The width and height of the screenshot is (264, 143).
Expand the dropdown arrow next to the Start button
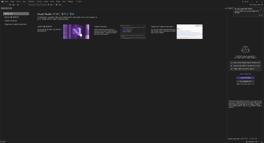[54, 5]
